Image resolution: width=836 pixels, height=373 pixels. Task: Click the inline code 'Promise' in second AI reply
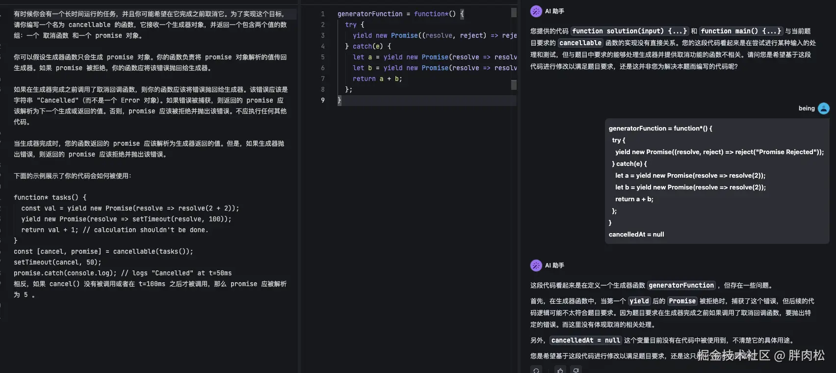682,301
